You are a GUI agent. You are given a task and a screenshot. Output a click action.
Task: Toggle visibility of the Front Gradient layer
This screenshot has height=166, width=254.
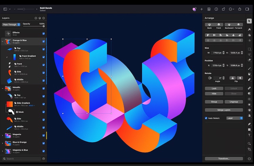(43, 57)
